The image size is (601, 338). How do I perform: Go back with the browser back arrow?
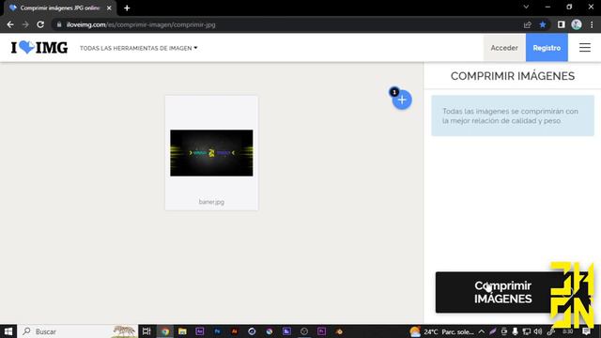[10, 24]
